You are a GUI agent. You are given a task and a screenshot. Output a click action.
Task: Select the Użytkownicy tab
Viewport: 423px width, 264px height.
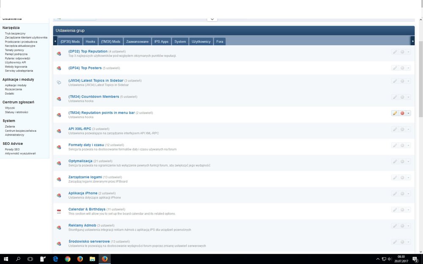(201, 41)
